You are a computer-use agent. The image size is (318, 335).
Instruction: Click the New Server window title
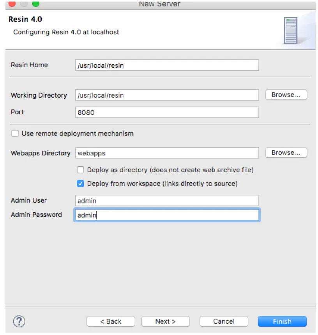(159, 4)
